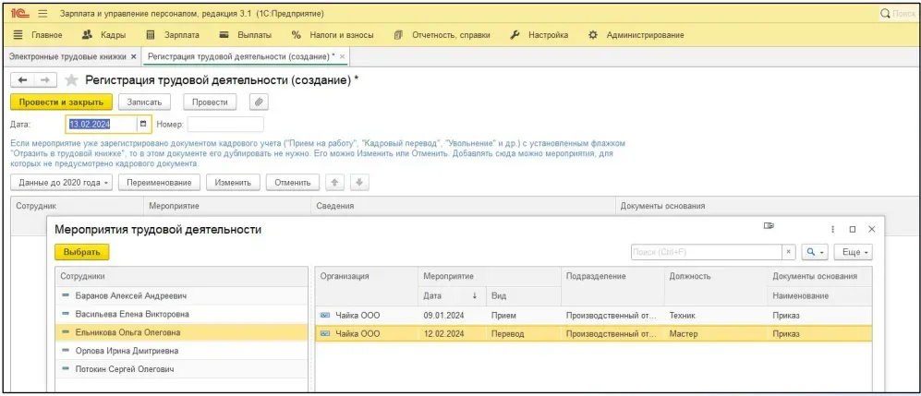Select employee Потокин Сергей Олегович
The image size is (921, 396).
181,369
